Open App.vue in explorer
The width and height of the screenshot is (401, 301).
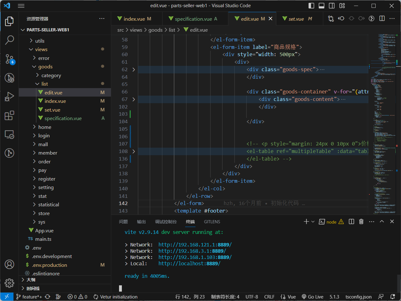coord(65,230)
